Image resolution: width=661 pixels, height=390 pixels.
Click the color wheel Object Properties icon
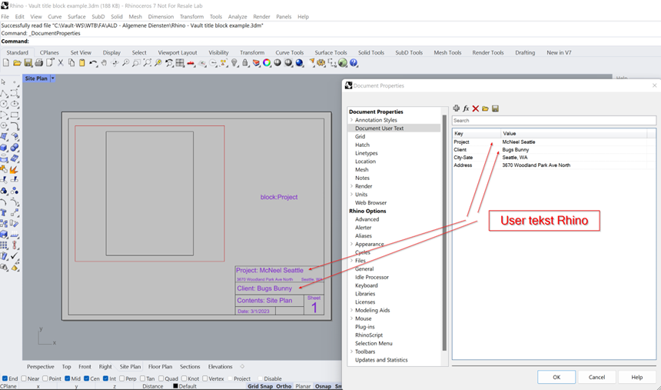click(267, 63)
